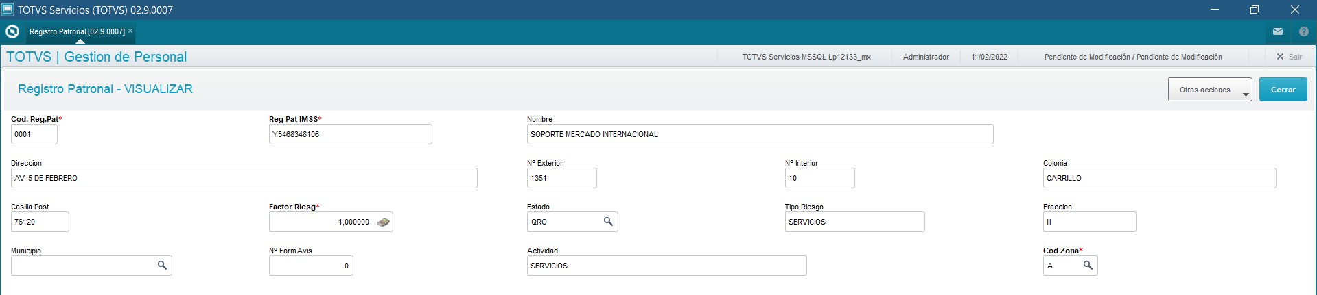Viewport: 1317px width, 295px height.
Task: Open the Factor Riesg calculator icon
Action: click(x=384, y=222)
